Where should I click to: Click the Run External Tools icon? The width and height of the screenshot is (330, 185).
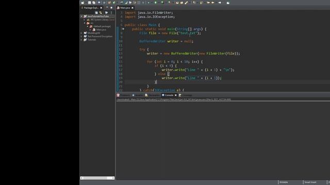tap(170, 3)
